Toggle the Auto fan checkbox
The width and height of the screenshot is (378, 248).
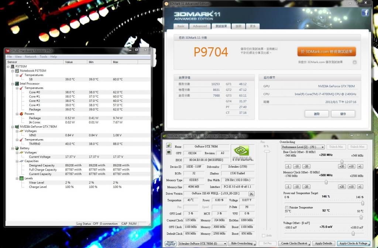click(x=264, y=235)
